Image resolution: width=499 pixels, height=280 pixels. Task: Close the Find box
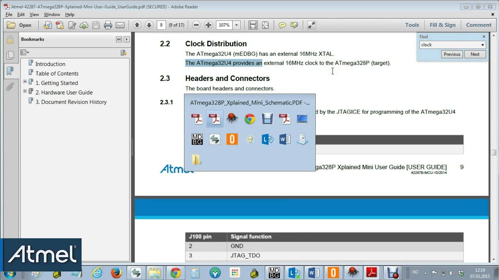484,37
